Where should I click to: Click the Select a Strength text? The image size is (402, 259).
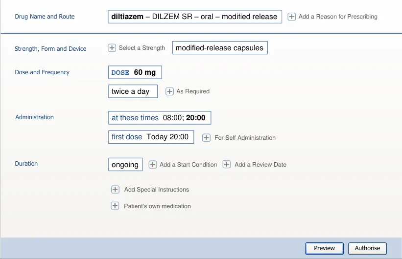point(142,48)
